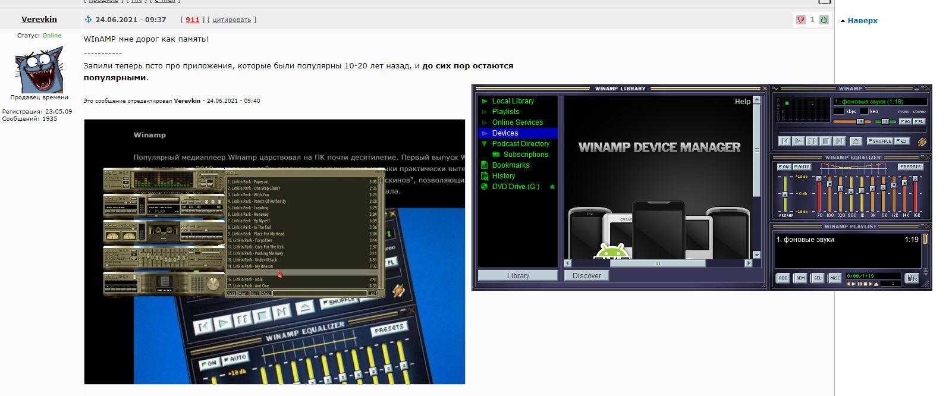Click the seek bar under kbps display
Viewport: 949px width, 396px height.
pyautogui.click(x=852, y=130)
